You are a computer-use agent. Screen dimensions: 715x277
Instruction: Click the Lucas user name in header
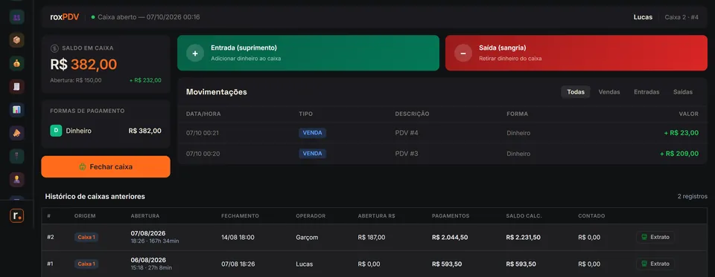(643, 17)
